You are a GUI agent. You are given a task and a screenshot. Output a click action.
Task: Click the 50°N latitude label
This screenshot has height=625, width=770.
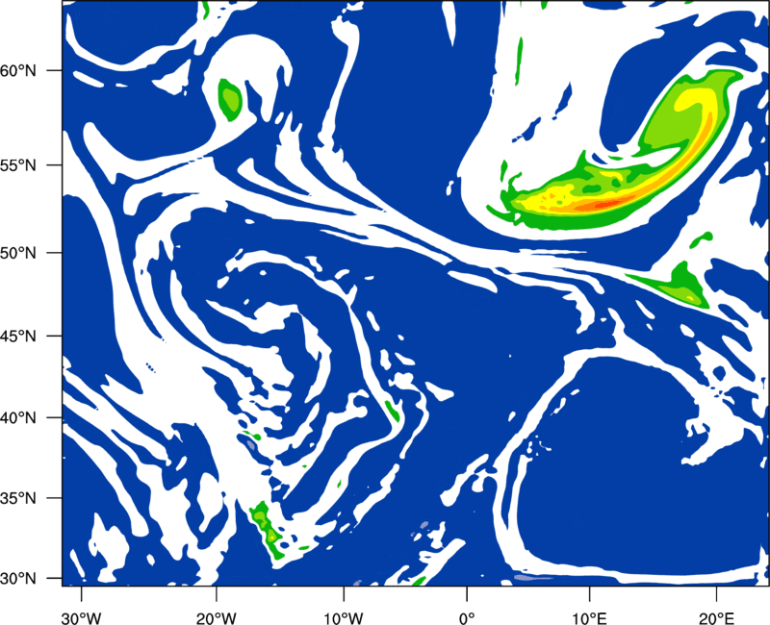tap(18, 253)
